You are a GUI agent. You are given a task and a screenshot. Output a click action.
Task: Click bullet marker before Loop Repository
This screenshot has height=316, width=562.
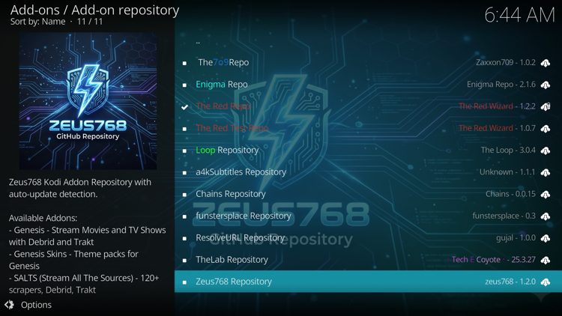tap(184, 151)
